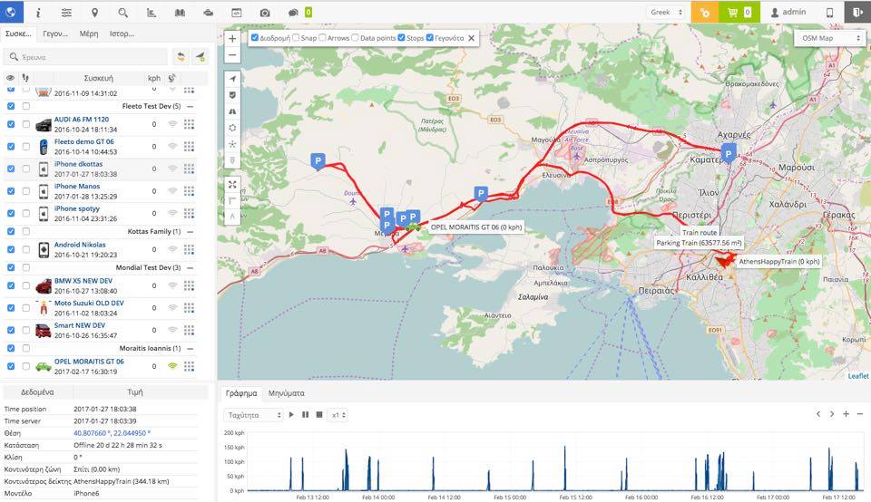Click the map pin places icon

coord(94,13)
